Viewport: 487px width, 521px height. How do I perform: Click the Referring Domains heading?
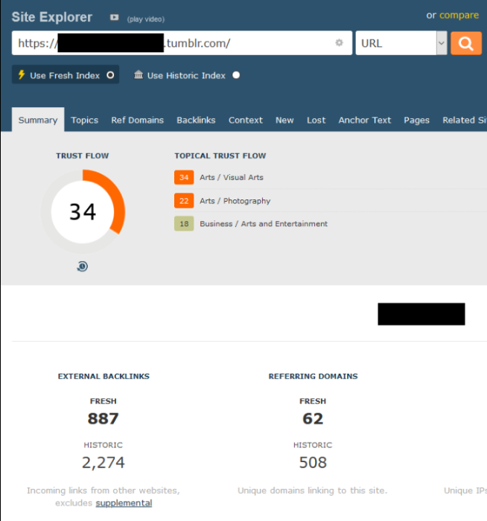[313, 376]
